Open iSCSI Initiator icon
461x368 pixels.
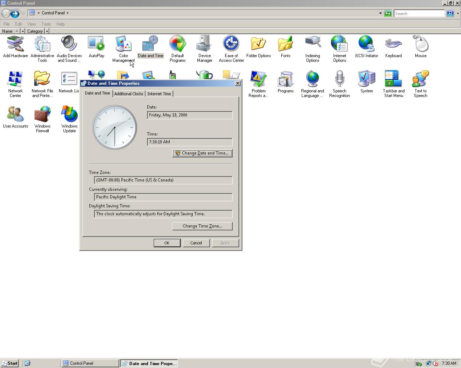click(x=367, y=47)
